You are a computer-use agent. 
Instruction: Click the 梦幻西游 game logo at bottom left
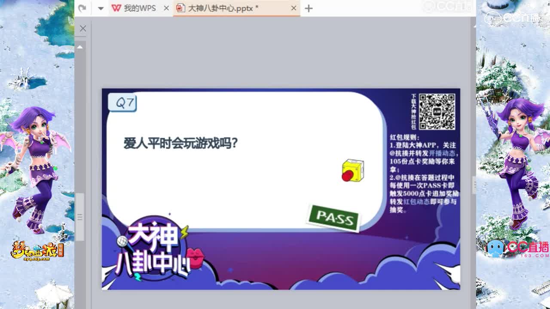pyautogui.click(x=37, y=250)
